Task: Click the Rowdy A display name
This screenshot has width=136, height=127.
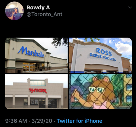Action: pyautogui.click(x=38, y=8)
